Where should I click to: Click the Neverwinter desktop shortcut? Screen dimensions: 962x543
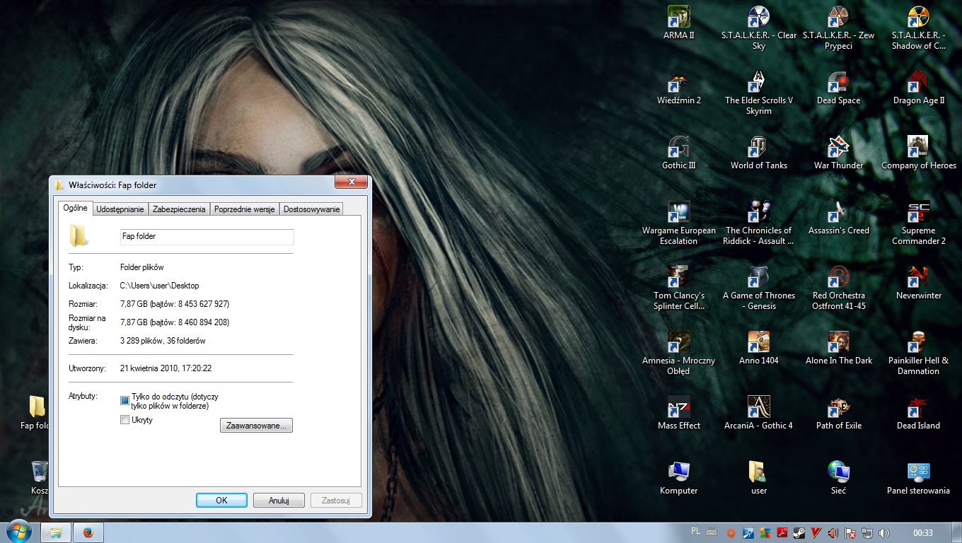(918, 283)
